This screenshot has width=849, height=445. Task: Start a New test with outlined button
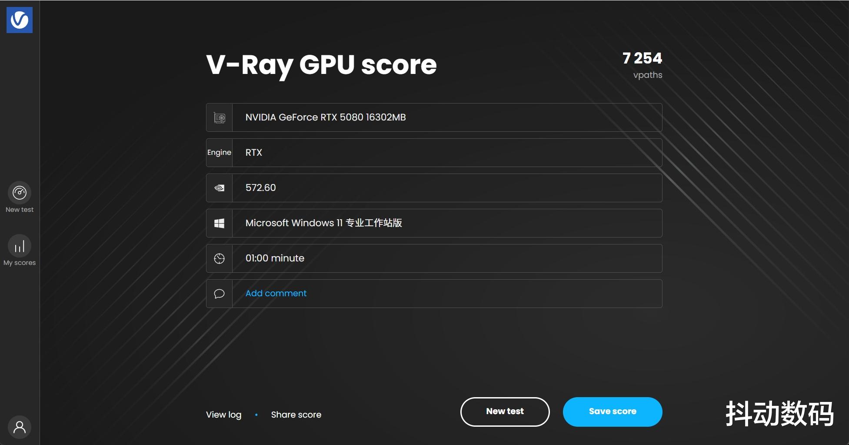point(505,412)
